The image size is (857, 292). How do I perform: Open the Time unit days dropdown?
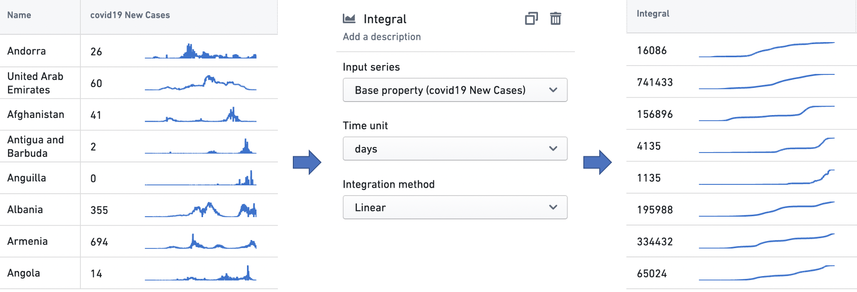click(x=455, y=149)
